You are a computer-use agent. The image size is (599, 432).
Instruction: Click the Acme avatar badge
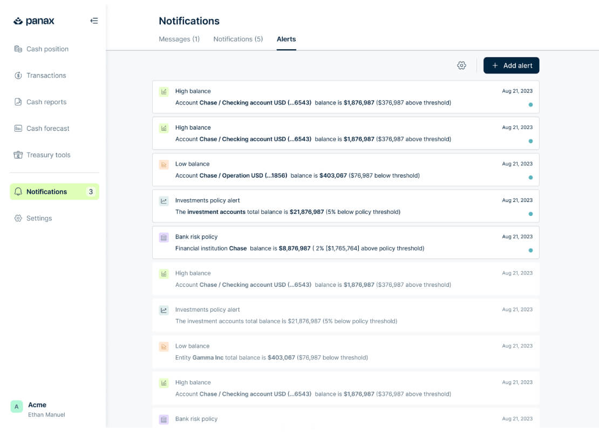16,407
